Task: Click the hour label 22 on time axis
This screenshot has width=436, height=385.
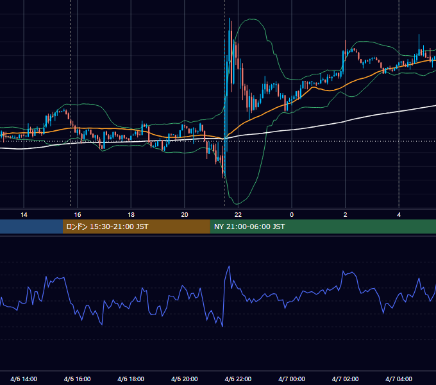Action: 238,215
